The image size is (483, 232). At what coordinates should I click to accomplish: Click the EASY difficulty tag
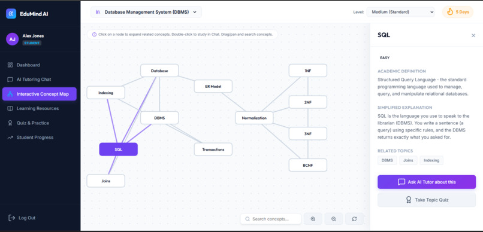pyautogui.click(x=385, y=58)
